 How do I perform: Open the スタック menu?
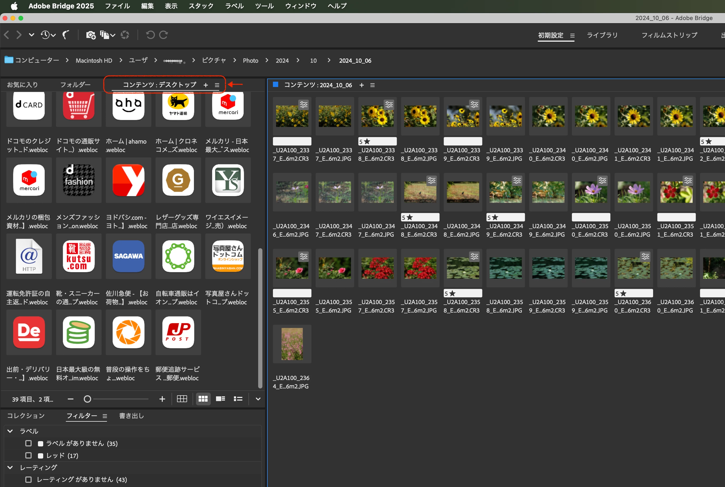[x=201, y=6]
